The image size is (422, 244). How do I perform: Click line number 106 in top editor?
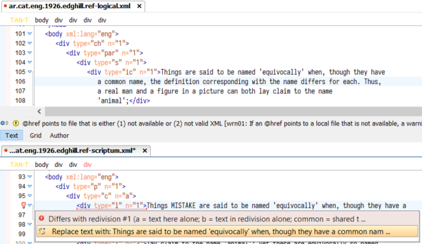[20, 82]
